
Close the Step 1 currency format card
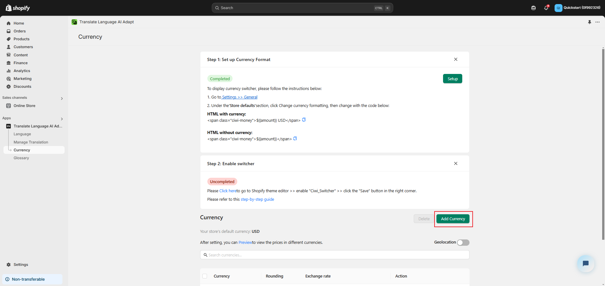456,59
